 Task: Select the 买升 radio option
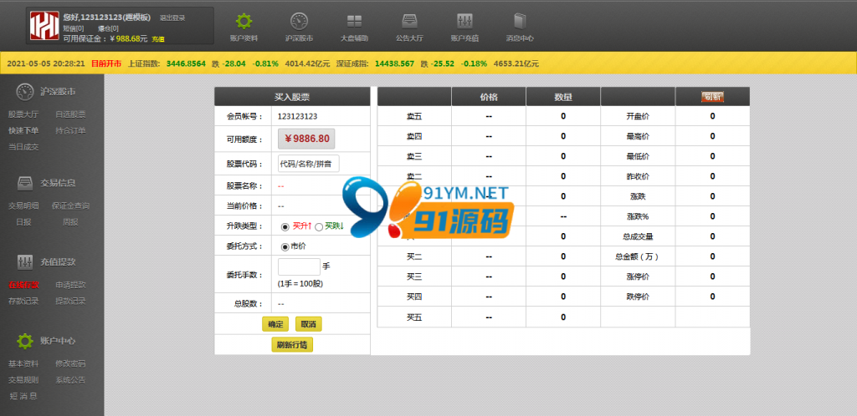point(285,226)
